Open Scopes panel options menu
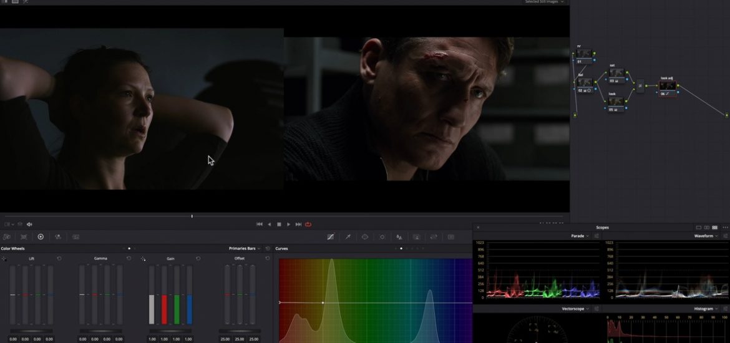730x343 pixels. tap(726, 228)
